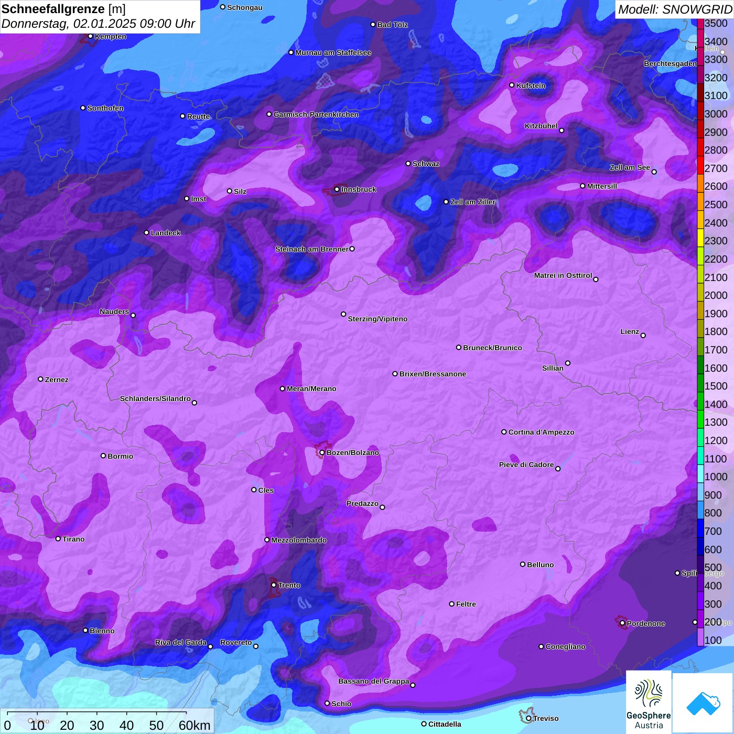Click the Berchtesgaden label
The image size is (734, 734).
670,63
